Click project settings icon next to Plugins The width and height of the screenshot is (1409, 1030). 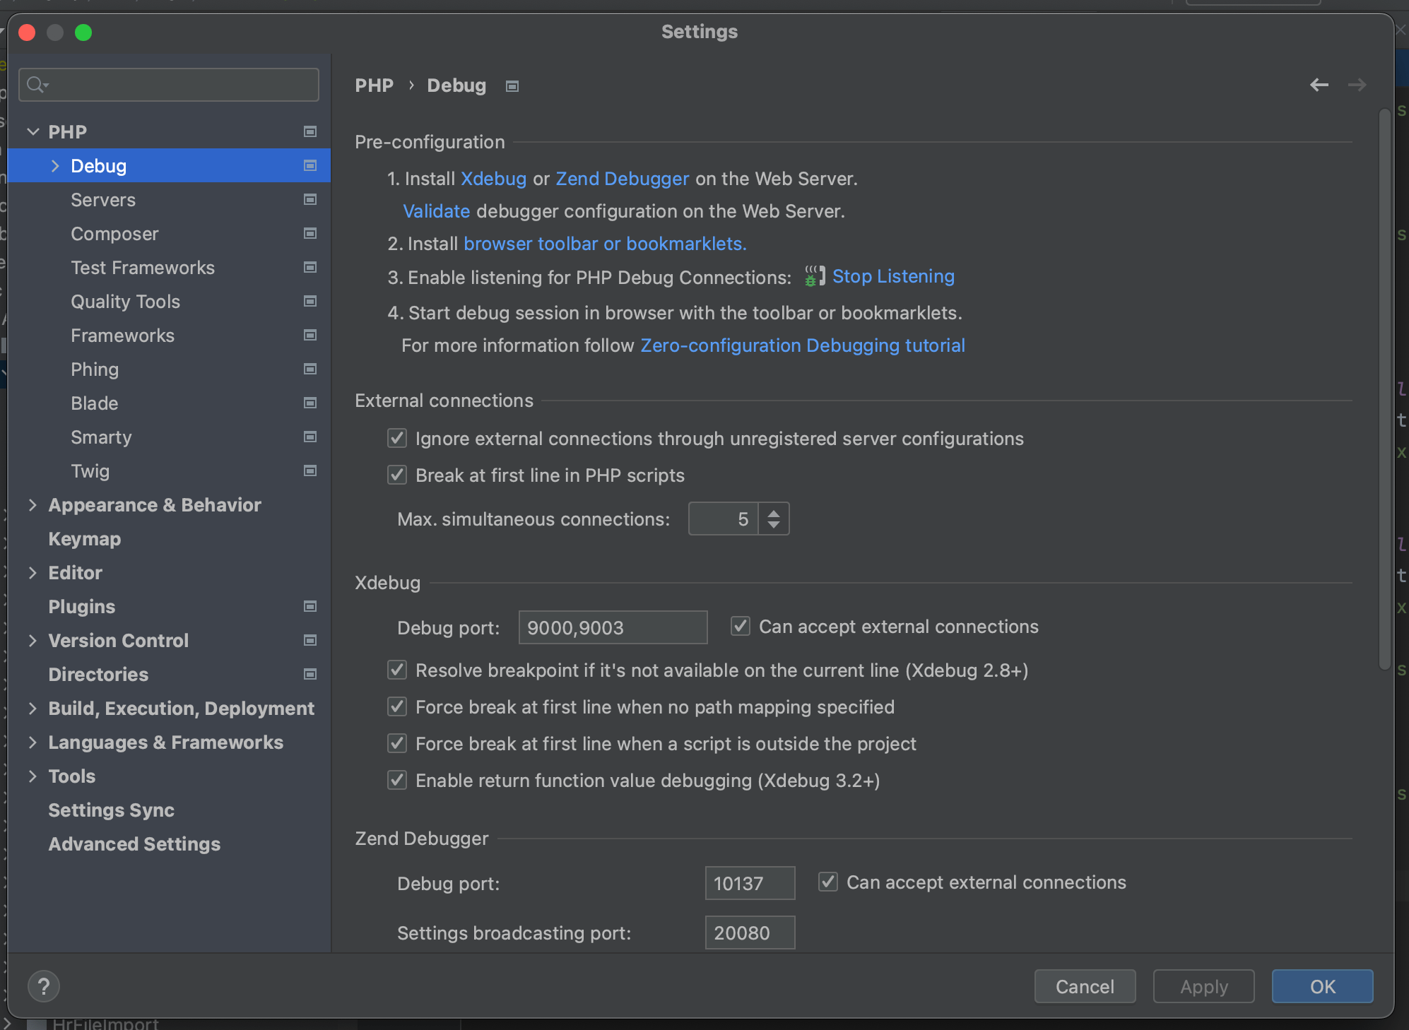click(309, 607)
